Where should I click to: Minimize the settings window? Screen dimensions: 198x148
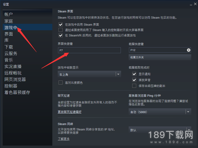(191, 4)
